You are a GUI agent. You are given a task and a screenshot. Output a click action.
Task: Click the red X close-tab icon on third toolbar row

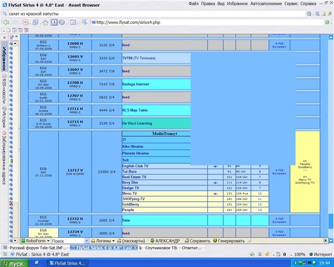pos(26,30)
